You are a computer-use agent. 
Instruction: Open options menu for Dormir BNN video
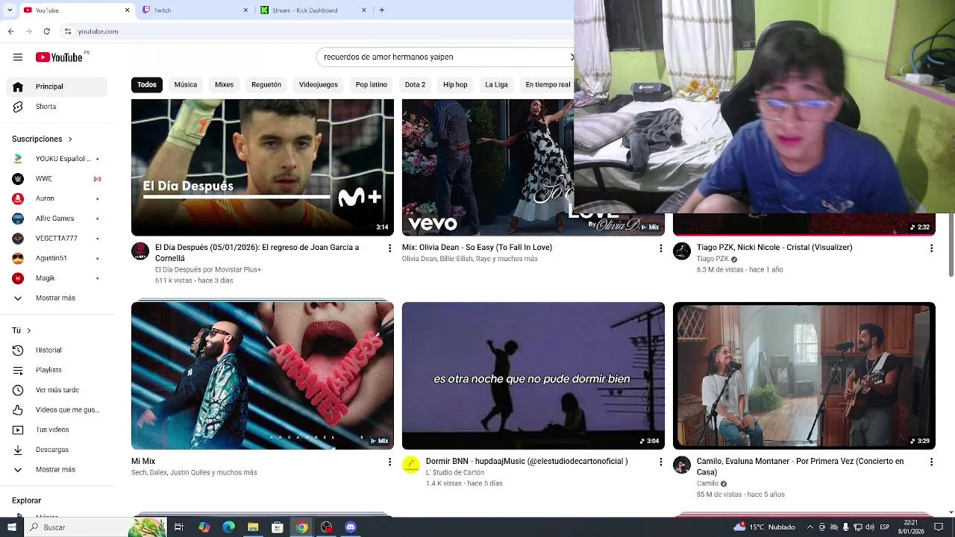[x=660, y=462]
